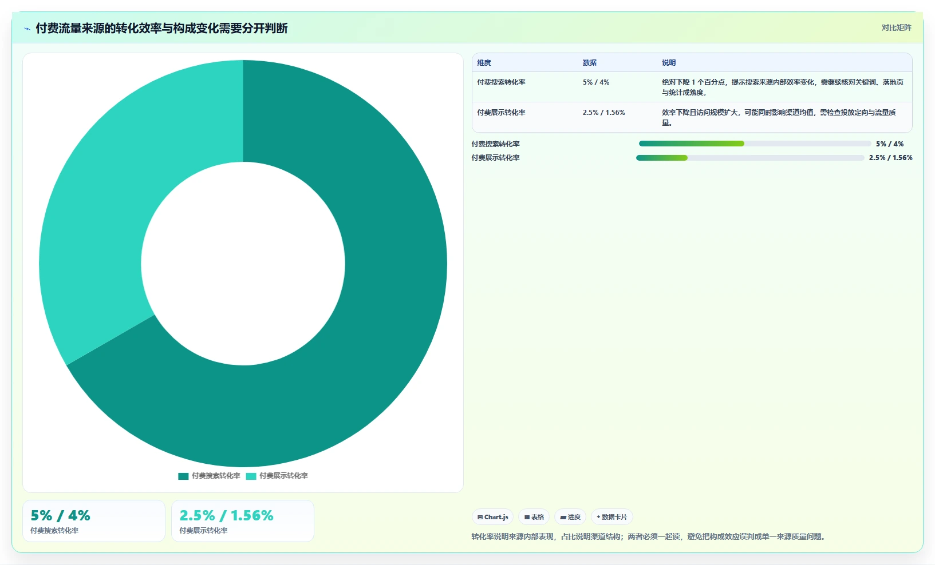The height and width of the screenshot is (565, 935).
Task: Click the table value 5% / 4%
Action: [596, 82]
